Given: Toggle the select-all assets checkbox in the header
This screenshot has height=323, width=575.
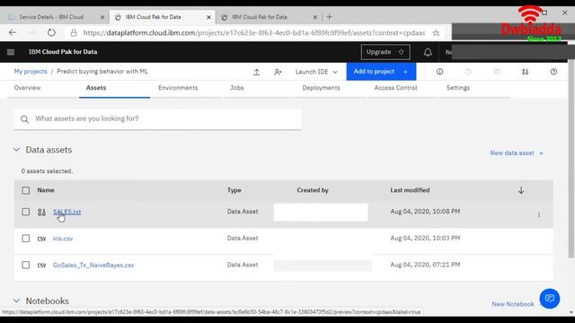Looking at the screenshot, I should [x=26, y=190].
